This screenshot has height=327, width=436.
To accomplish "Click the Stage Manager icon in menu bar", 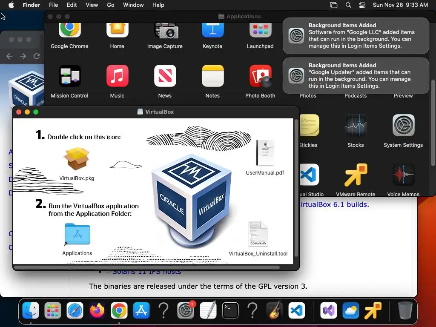I will click(334, 5).
